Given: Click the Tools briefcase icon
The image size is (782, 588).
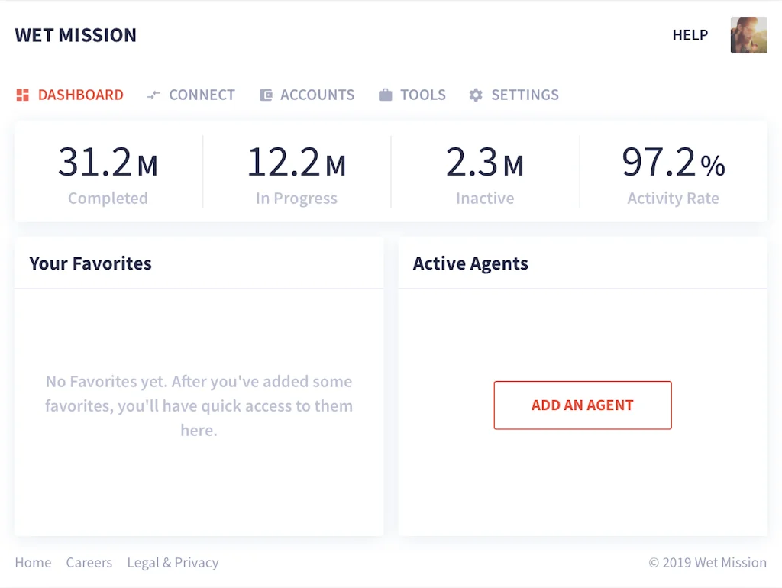Looking at the screenshot, I should click(386, 95).
